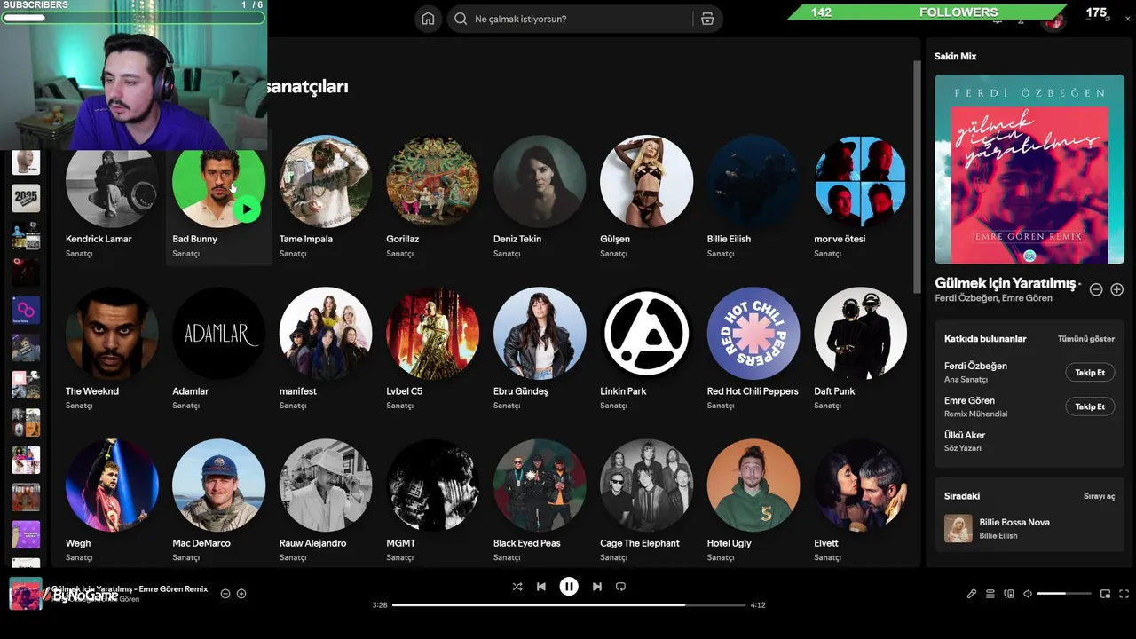Open the 2025 playlist in sidebar
This screenshot has height=639, width=1136.
click(26, 198)
